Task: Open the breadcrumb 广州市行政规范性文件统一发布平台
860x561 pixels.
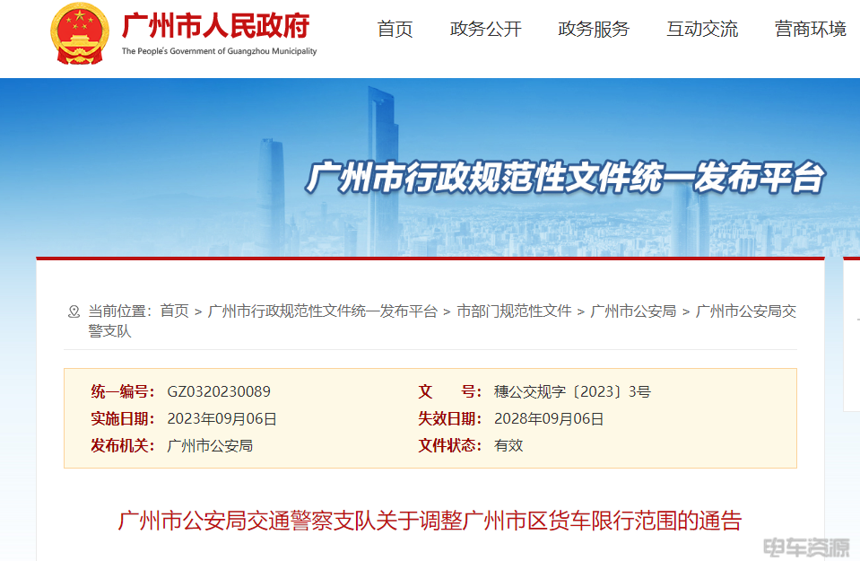Action: tap(323, 311)
